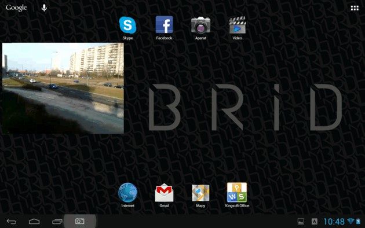Open the street photo widget

tap(63, 88)
